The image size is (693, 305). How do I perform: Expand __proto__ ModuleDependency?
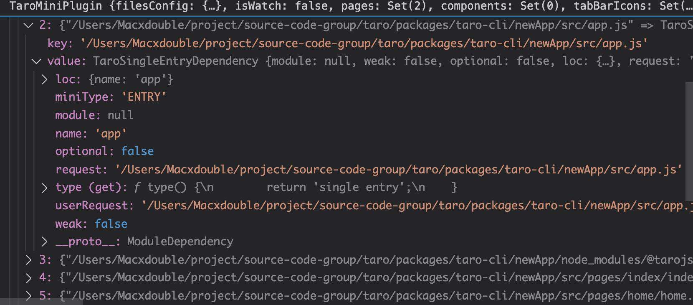[45, 241]
